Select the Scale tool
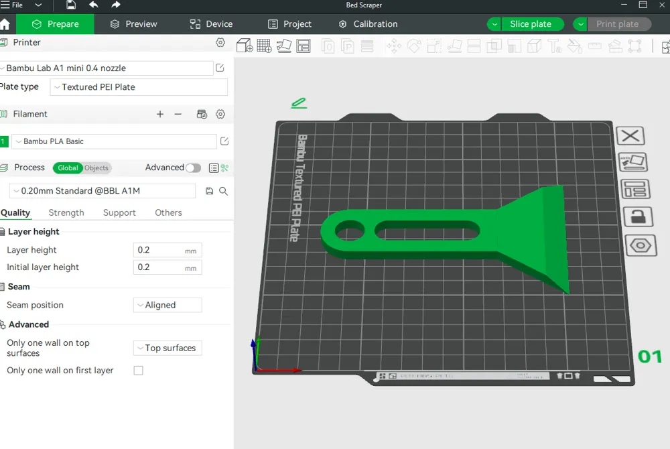Image resolution: width=670 pixels, height=449 pixels. click(x=434, y=46)
